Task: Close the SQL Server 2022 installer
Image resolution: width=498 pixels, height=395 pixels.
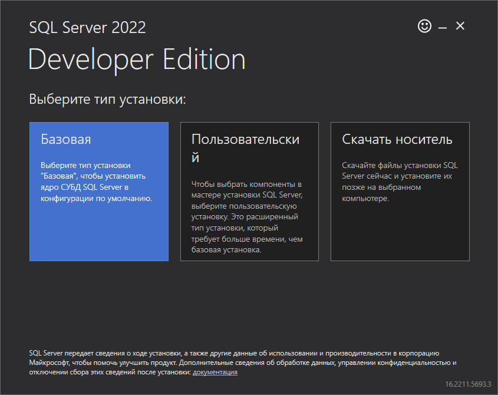Action: pos(460,26)
